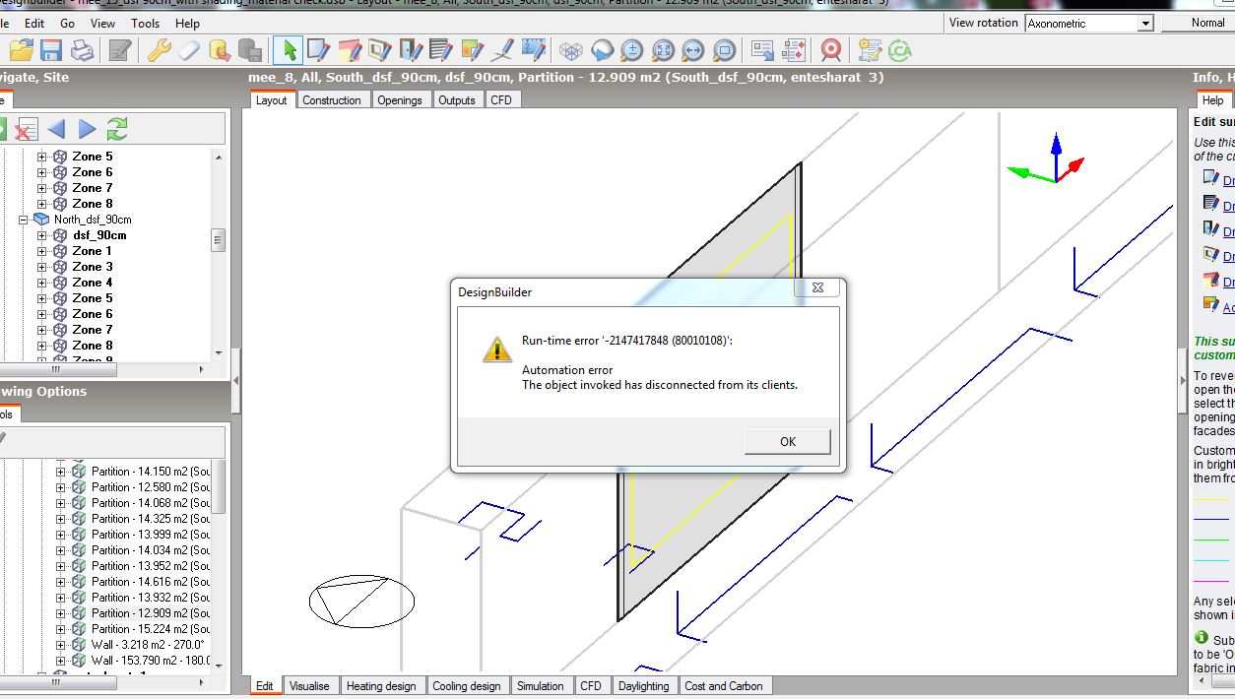Click the blue forward arrow in Navigate panel

[87, 129]
